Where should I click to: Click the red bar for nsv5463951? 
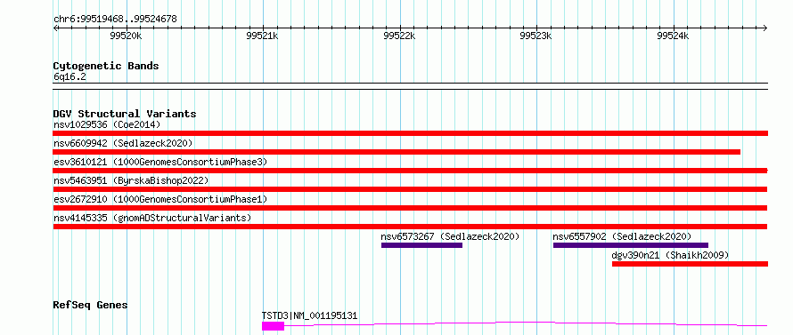pos(410,189)
